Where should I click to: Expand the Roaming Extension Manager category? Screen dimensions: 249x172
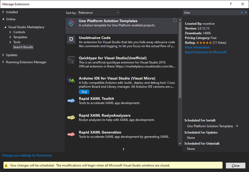coord(3,62)
